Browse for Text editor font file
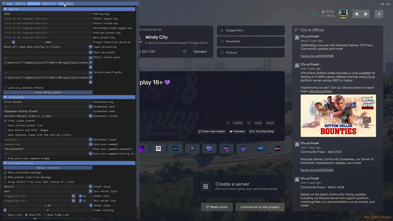Screen dimensions: 393x221 [73, 201]
